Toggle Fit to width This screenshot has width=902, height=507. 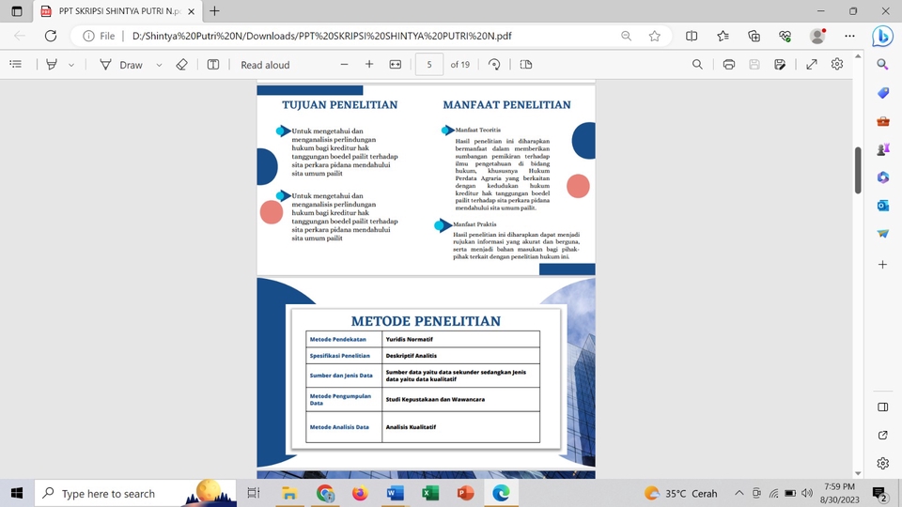pos(396,65)
